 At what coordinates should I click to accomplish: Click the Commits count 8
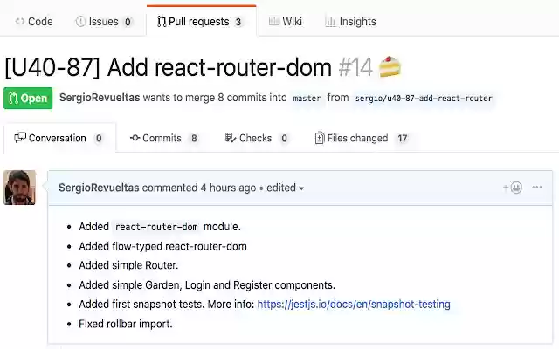pos(194,138)
